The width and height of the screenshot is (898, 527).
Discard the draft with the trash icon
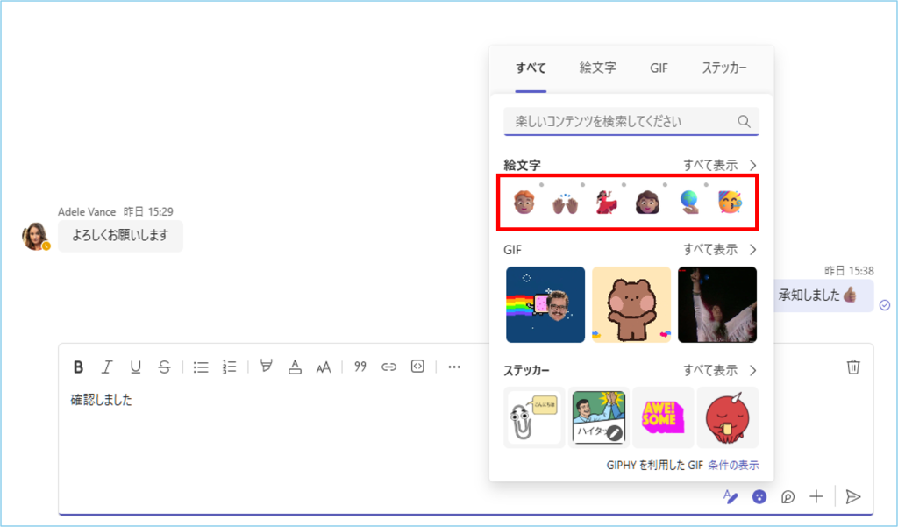[853, 367]
